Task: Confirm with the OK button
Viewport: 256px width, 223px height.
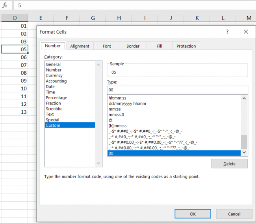Action: coord(193,214)
